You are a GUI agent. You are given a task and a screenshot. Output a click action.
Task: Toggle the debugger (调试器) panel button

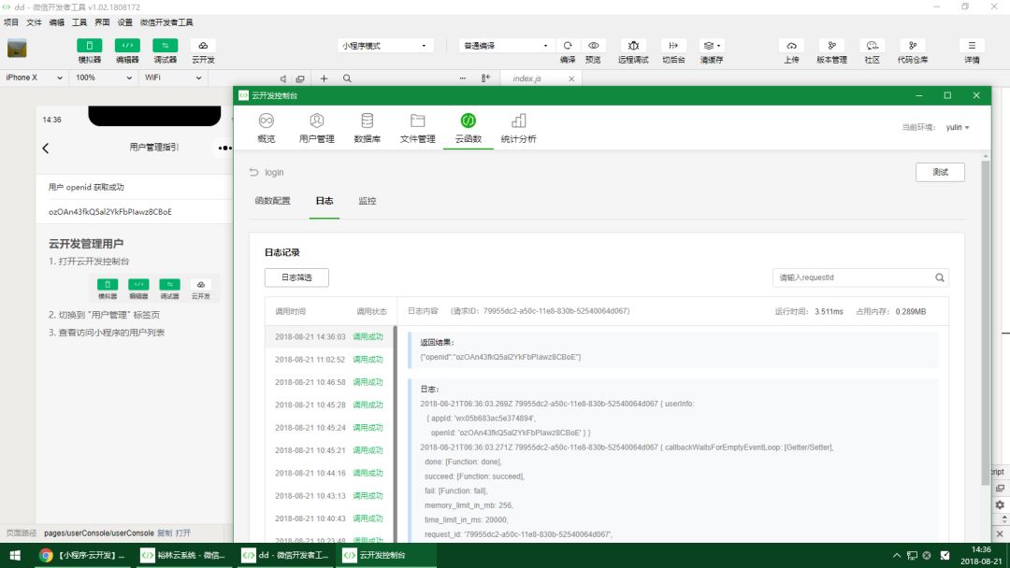coord(165,46)
